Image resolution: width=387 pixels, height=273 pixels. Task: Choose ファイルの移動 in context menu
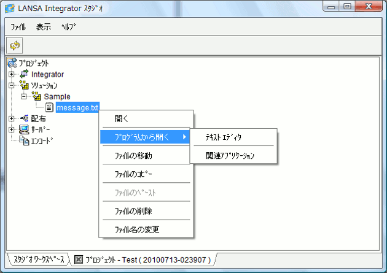pyautogui.click(x=146, y=156)
